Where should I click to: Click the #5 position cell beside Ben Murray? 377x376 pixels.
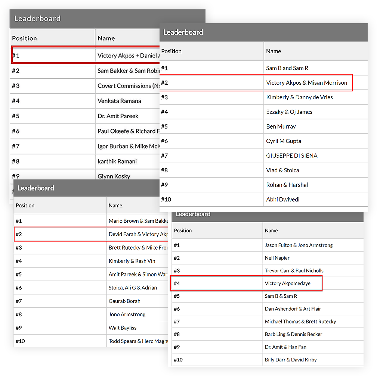(x=211, y=126)
